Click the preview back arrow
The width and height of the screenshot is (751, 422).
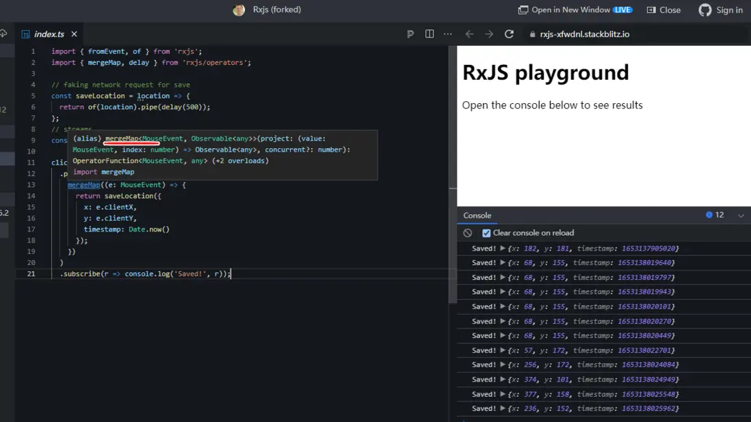[x=469, y=34]
